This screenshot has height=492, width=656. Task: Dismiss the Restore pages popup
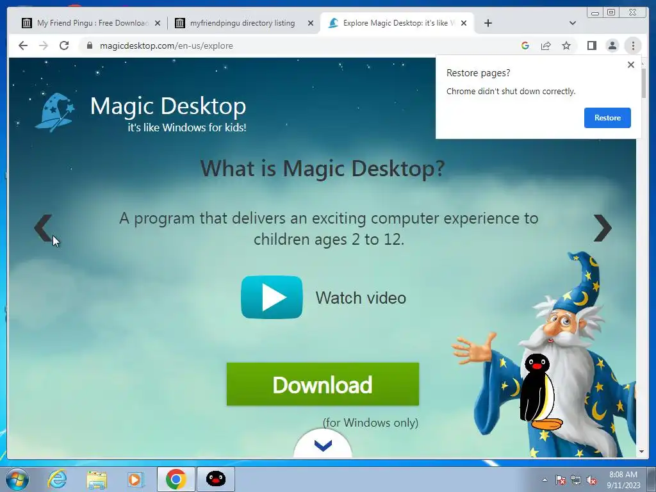[x=631, y=65]
